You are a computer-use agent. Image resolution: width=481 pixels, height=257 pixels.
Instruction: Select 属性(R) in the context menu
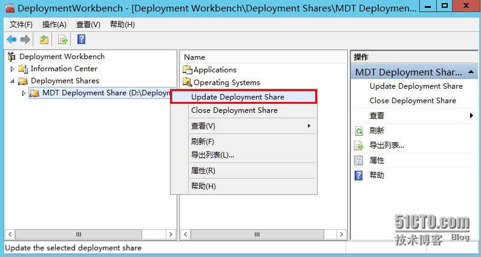pos(244,171)
